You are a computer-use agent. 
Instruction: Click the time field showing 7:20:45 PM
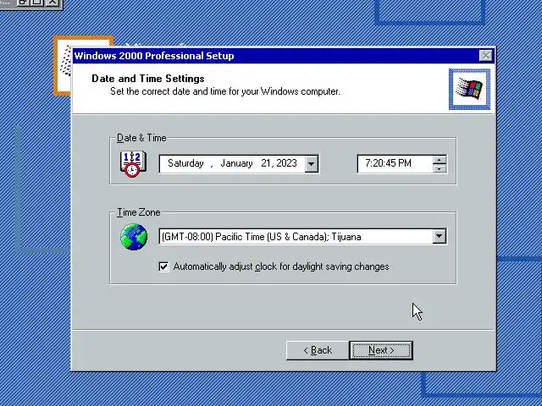(x=395, y=163)
